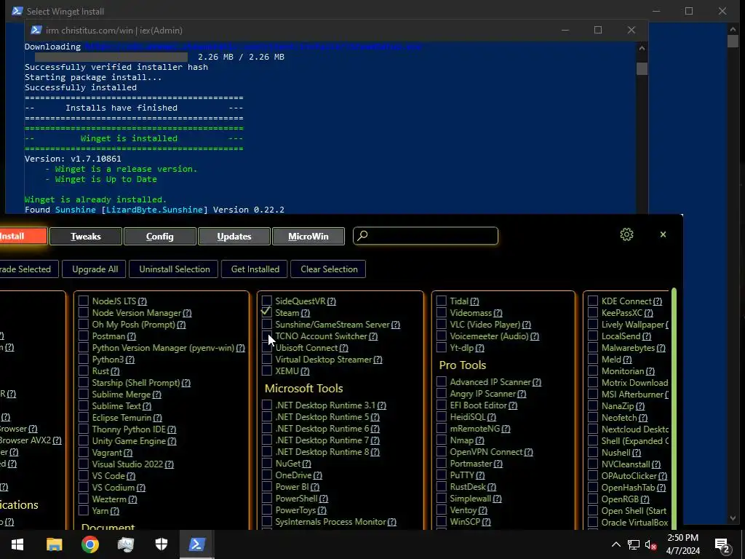Check the Nmap checkbox
745x559 pixels.
(442, 440)
